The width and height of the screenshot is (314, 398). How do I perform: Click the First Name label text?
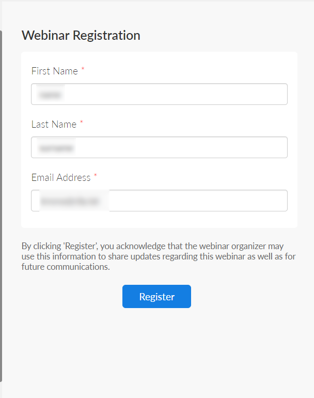(55, 71)
